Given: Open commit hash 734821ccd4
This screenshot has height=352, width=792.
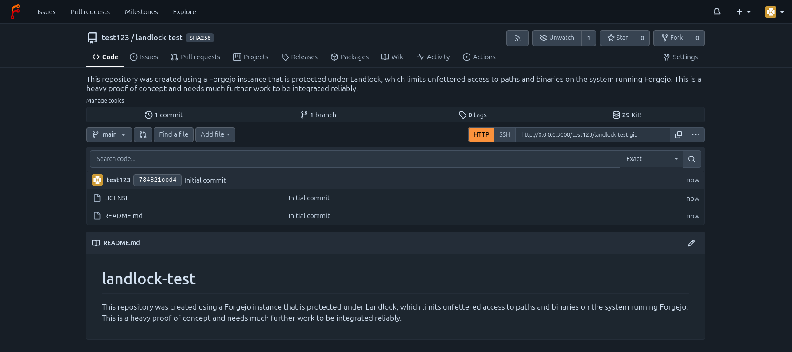Looking at the screenshot, I should pyautogui.click(x=157, y=180).
